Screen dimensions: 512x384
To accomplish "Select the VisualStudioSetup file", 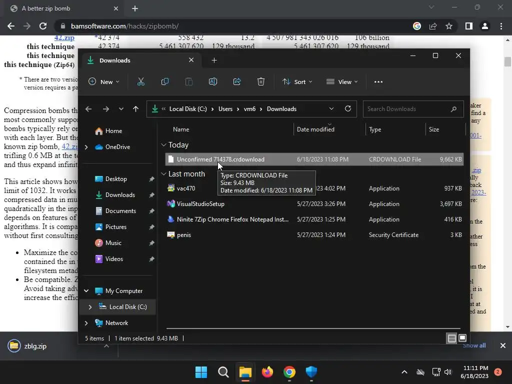I will (314, 204).
